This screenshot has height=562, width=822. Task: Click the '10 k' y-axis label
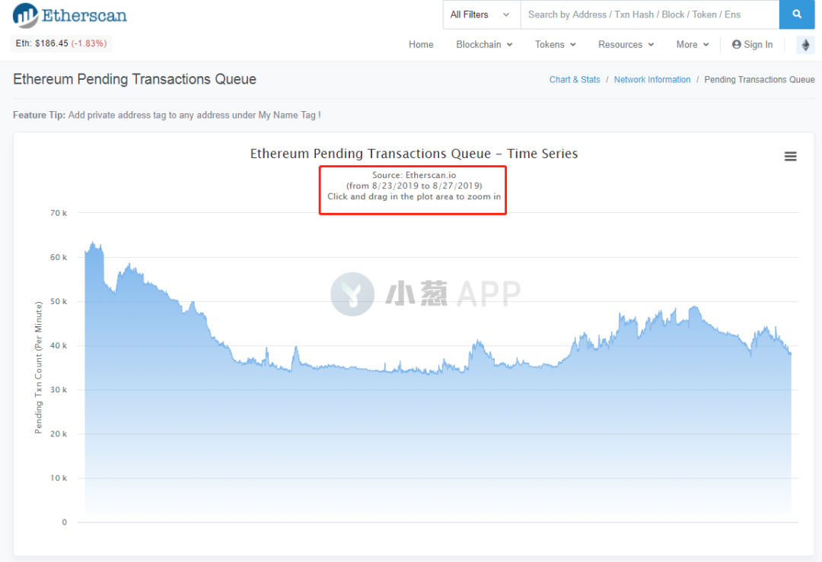coord(59,478)
